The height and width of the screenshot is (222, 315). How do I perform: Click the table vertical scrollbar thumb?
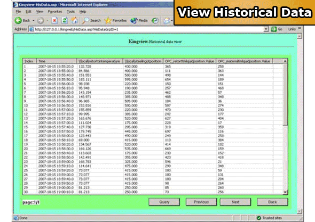tap(285, 94)
